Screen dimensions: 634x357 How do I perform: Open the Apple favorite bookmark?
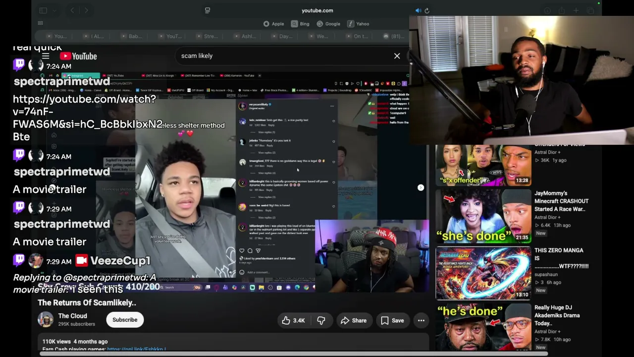[x=274, y=24]
